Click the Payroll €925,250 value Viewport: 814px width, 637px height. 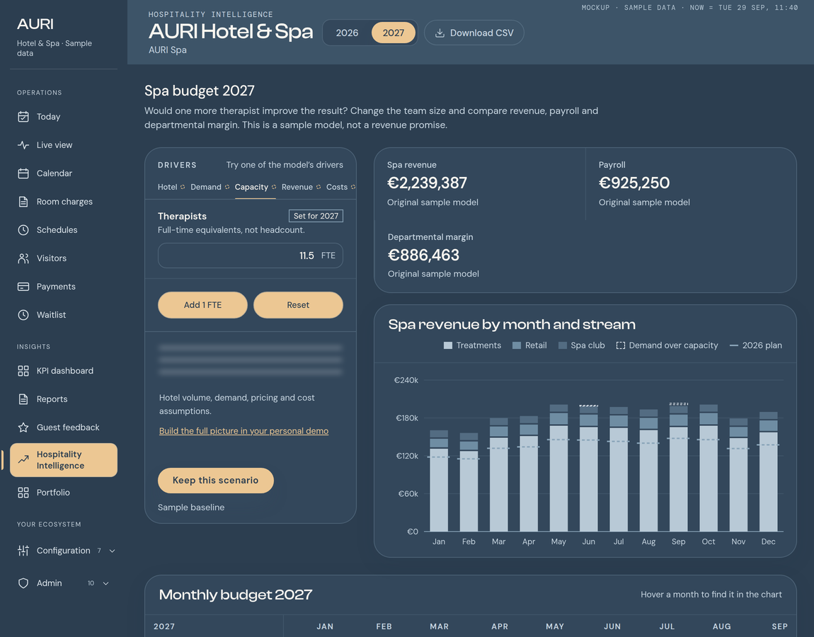(634, 183)
